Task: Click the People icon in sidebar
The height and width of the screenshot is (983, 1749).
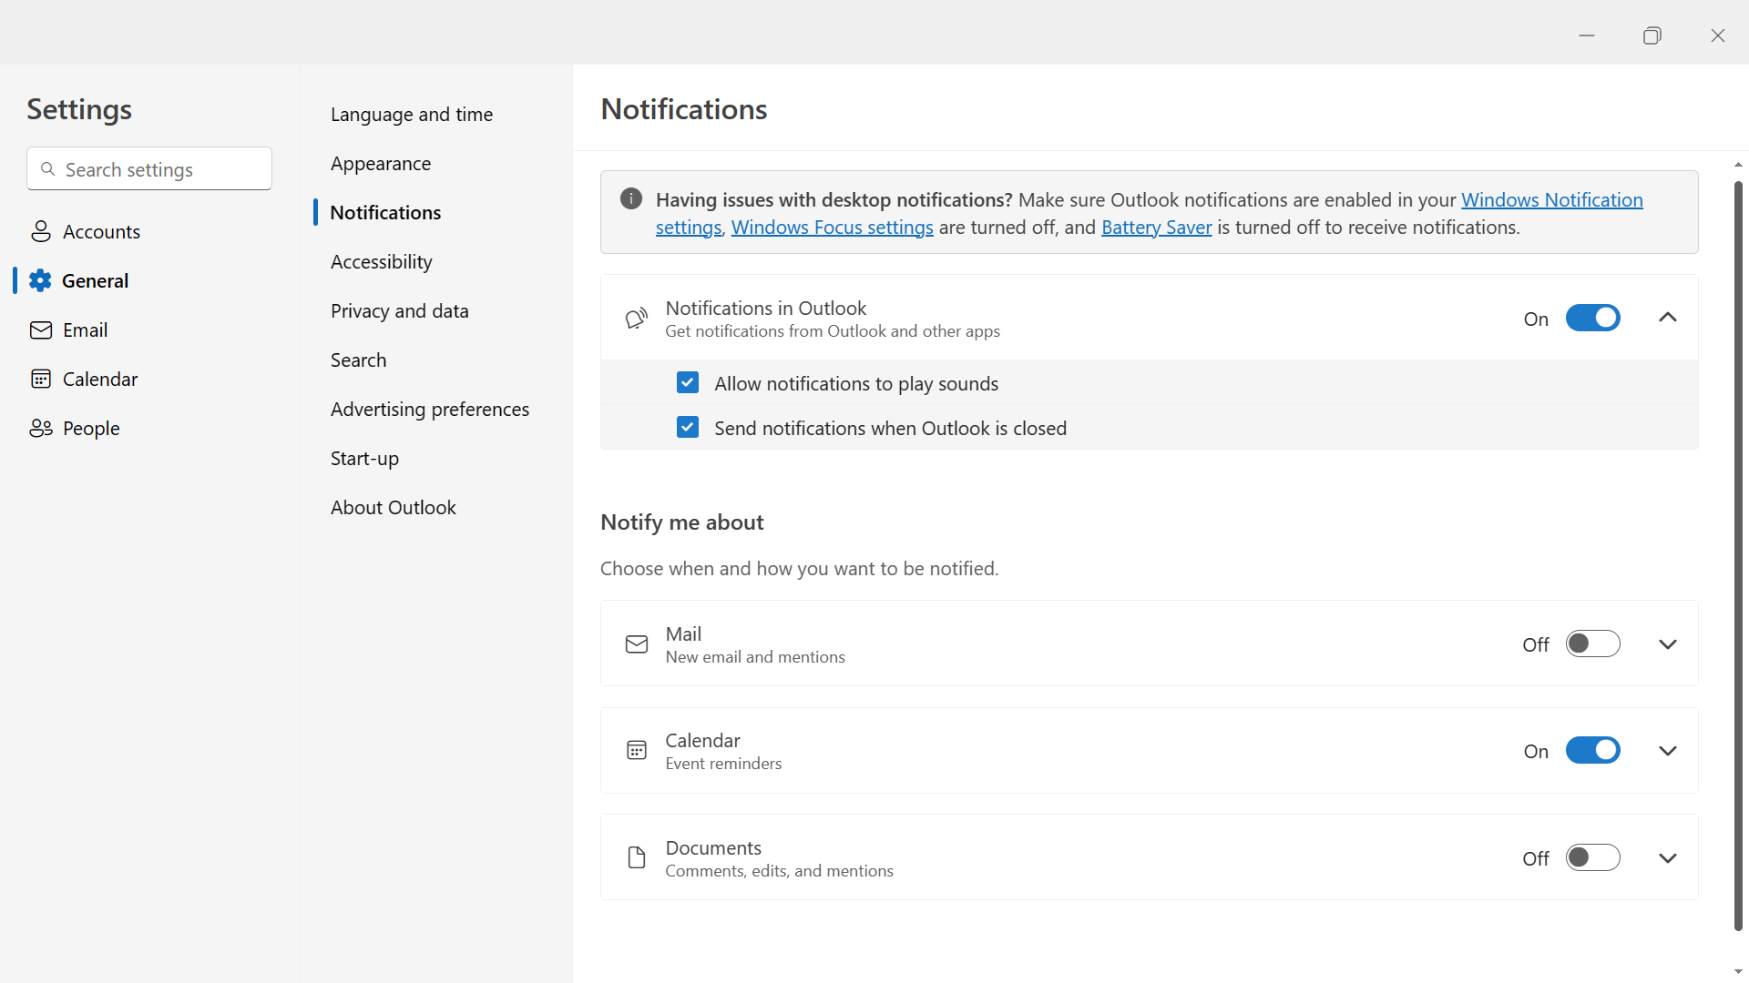Action: [x=41, y=428]
